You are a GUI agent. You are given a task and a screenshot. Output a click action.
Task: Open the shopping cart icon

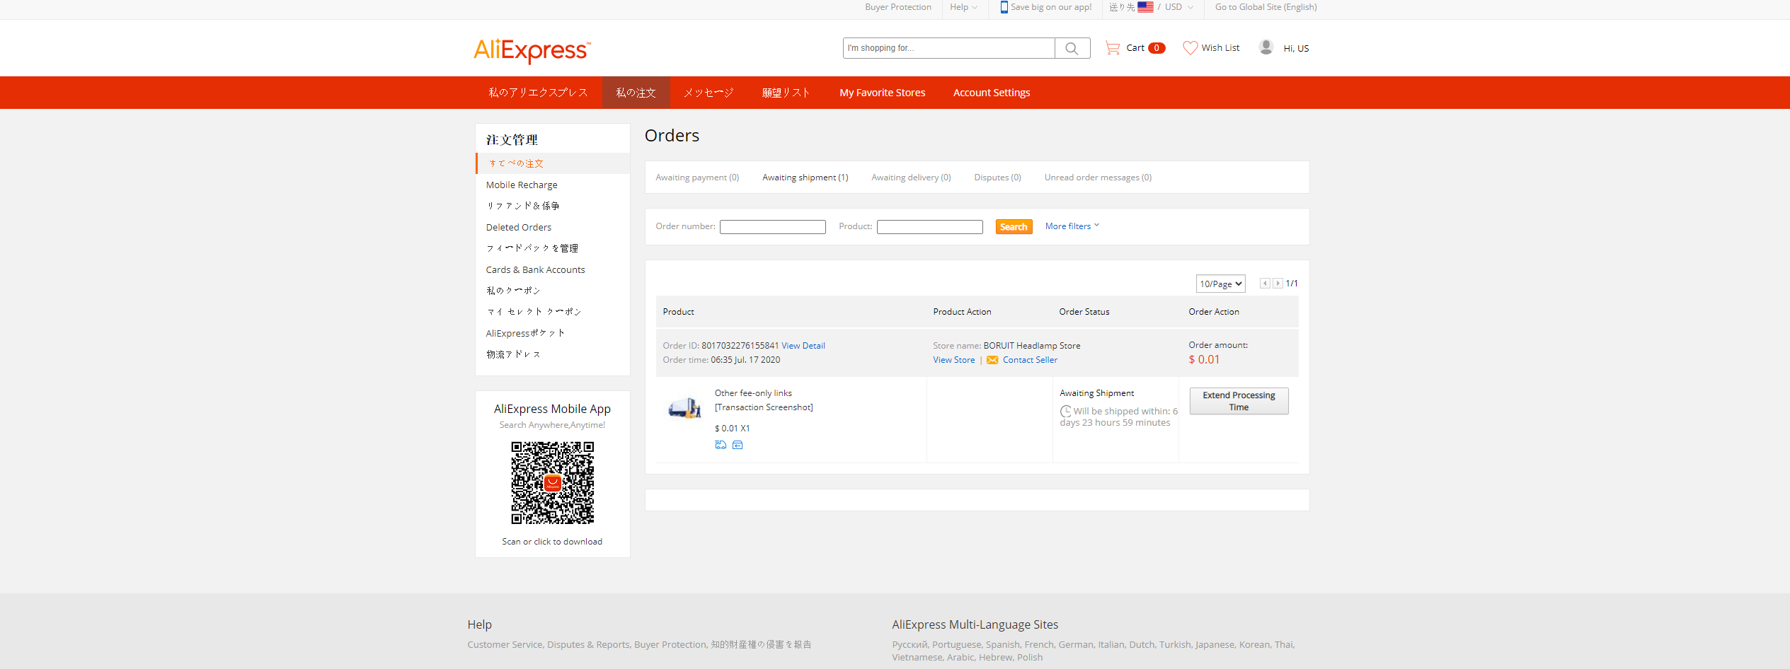click(x=1113, y=48)
